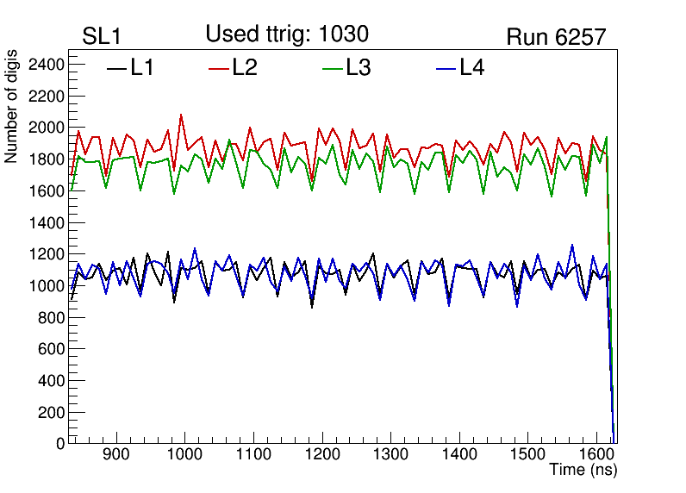
Task: Click the SL1 label at top left
Action: 102,37
